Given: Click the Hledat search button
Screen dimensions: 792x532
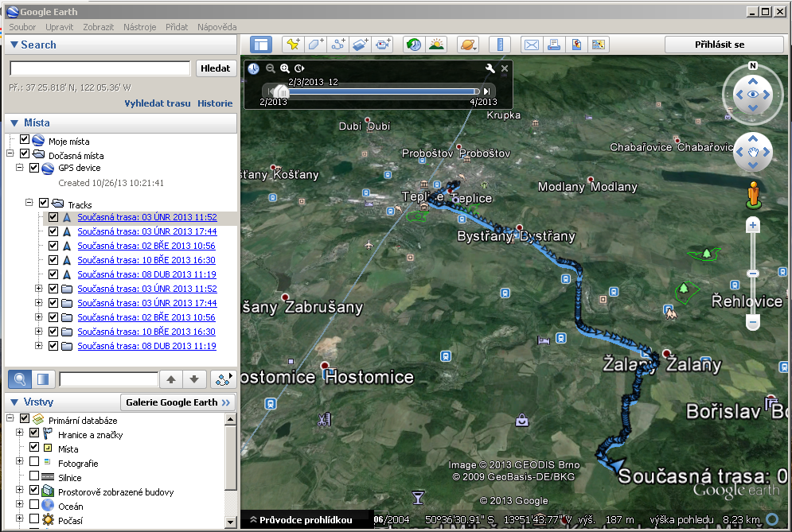Looking at the screenshot, I should 216,68.
